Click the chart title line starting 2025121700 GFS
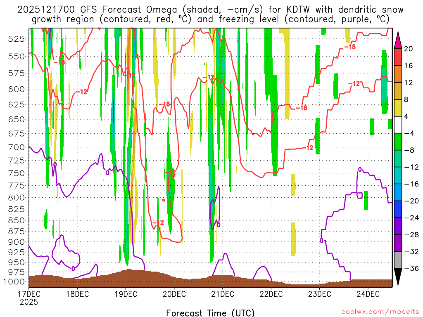423x317 pixels. coord(210,10)
